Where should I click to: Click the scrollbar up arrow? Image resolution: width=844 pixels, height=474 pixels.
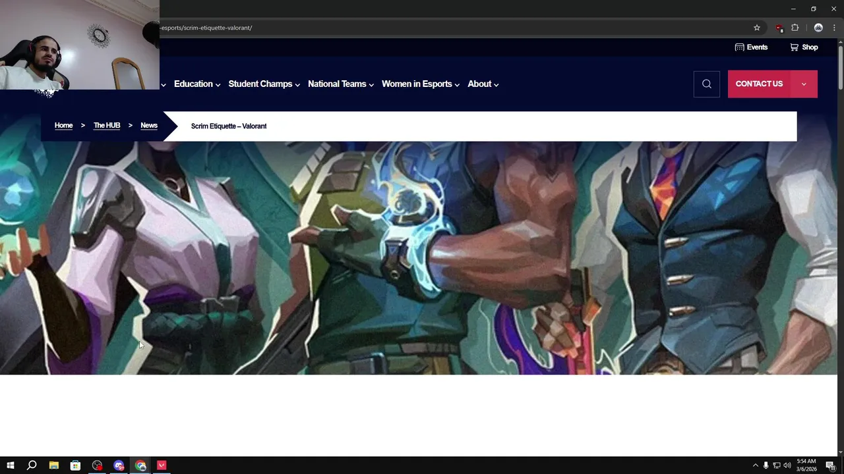click(840, 41)
